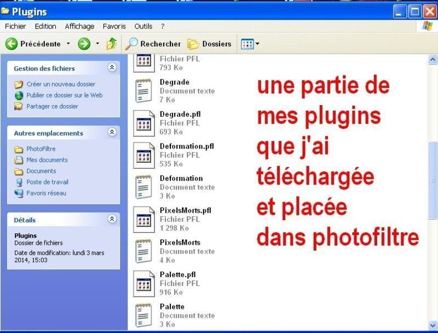The width and height of the screenshot is (438, 333).
Task: Open the Edition menu
Action: click(x=45, y=26)
